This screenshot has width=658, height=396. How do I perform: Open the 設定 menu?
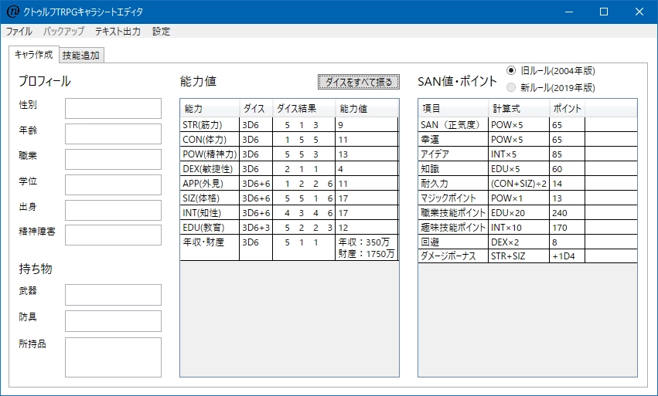click(x=161, y=32)
